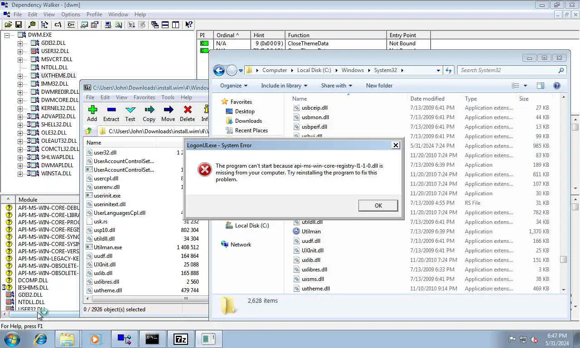Image resolution: width=580 pixels, height=348 pixels.
Task: Open Tools menu in 7-Zip
Action: 168,97
